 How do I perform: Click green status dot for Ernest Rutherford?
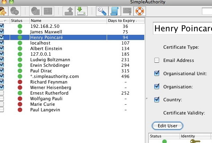[x=20, y=93]
